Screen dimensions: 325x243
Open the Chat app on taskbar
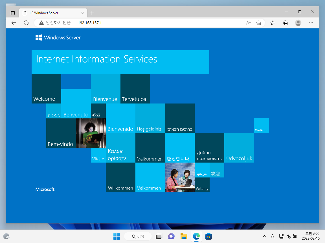171,236
